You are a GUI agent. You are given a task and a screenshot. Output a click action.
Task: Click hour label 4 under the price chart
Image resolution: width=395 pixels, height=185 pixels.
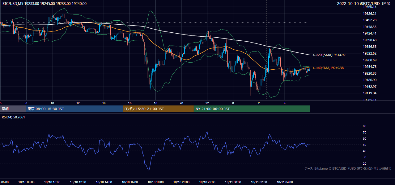click(x=285, y=103)
